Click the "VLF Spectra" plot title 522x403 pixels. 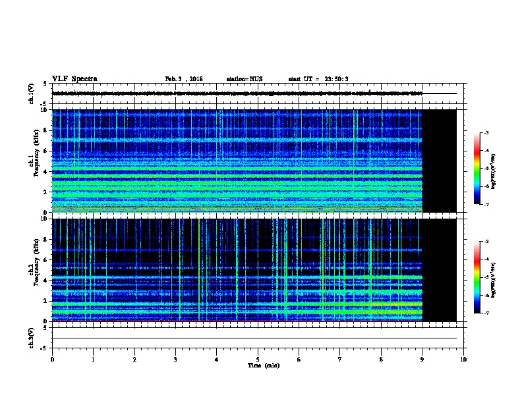(x=74, y=79)
